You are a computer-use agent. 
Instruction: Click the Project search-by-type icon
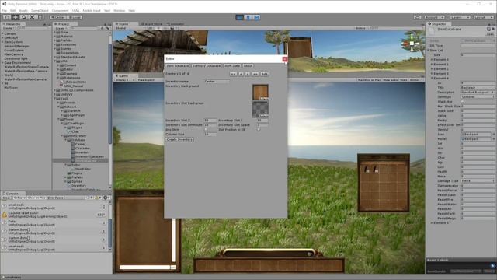pos(102,28)
